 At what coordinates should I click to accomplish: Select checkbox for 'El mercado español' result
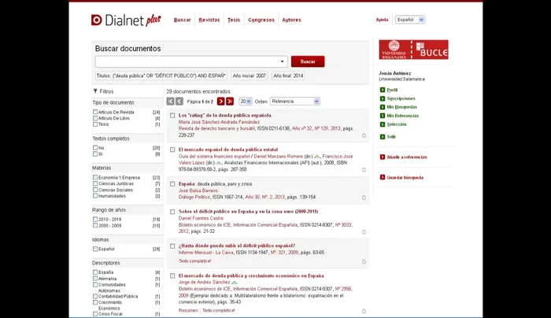[172, 149]
